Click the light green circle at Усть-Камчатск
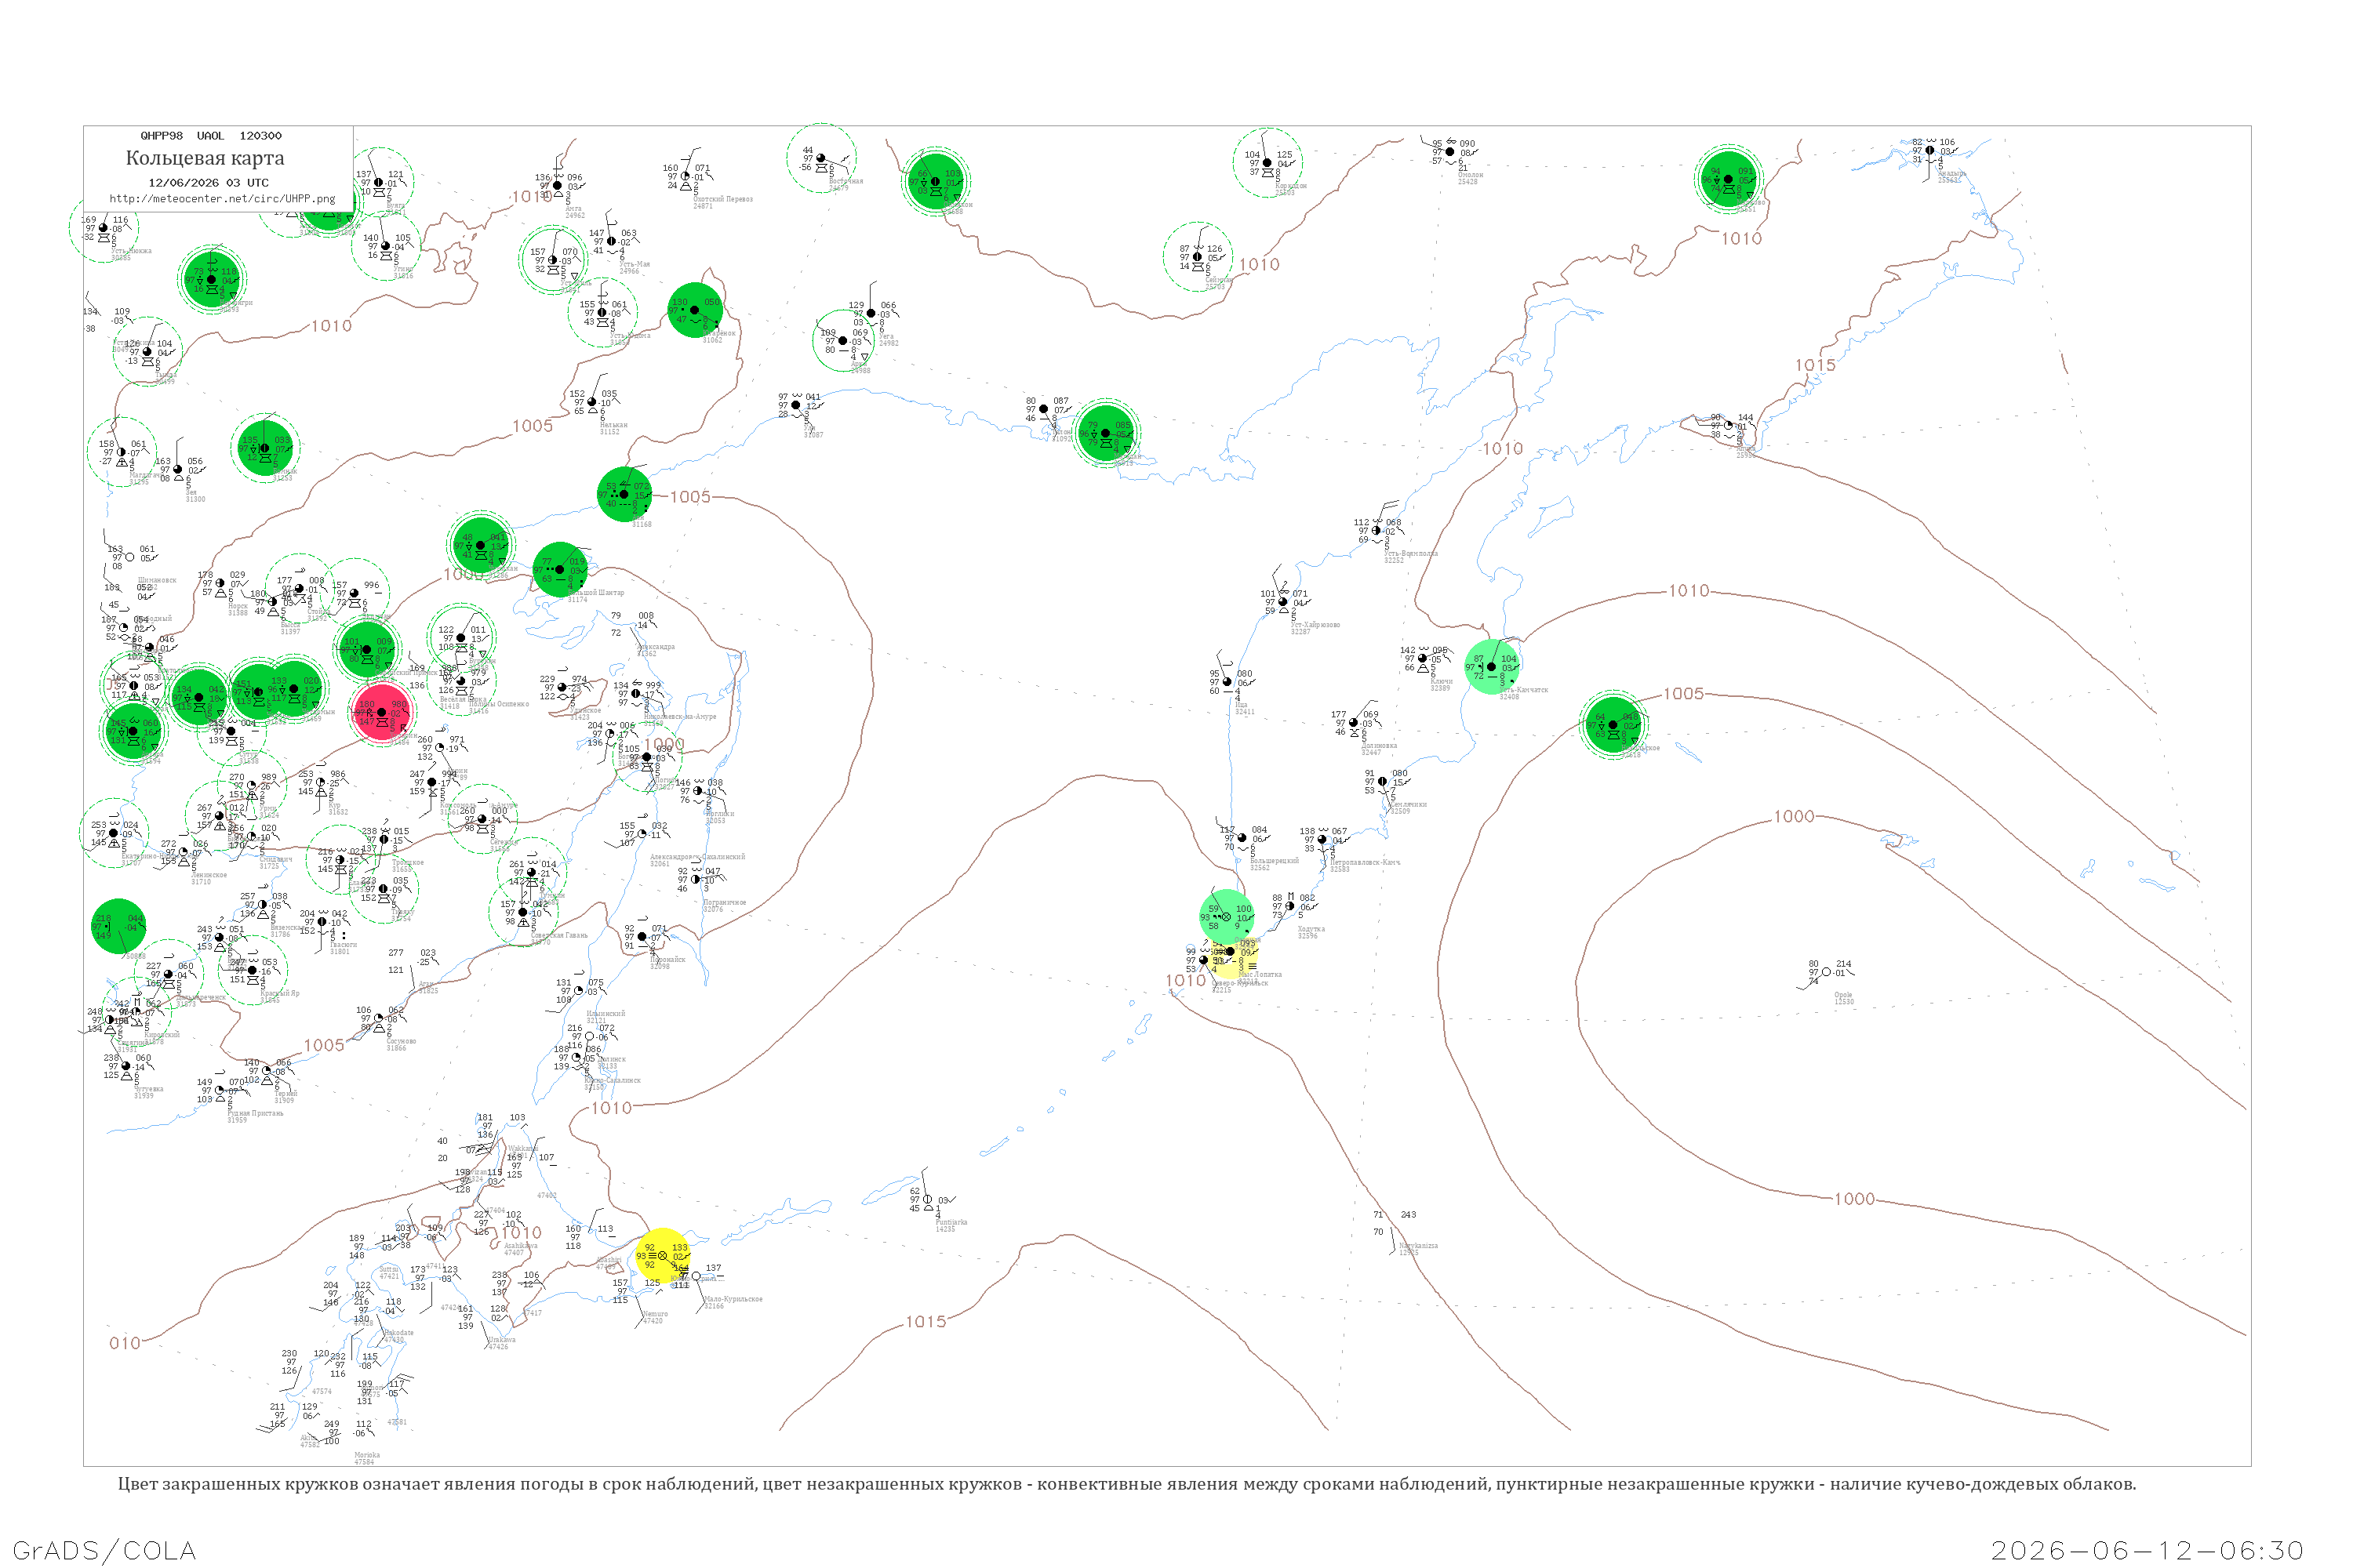Image resolution: width=2353 pixels, height=1568 pixels. click(1492, 667)
